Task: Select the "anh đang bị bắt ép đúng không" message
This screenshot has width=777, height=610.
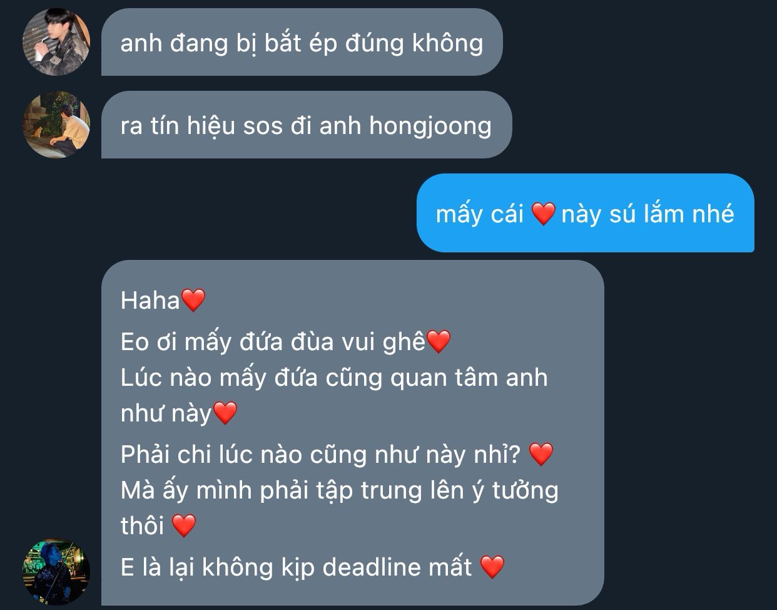Action: (x=302, y=43)
